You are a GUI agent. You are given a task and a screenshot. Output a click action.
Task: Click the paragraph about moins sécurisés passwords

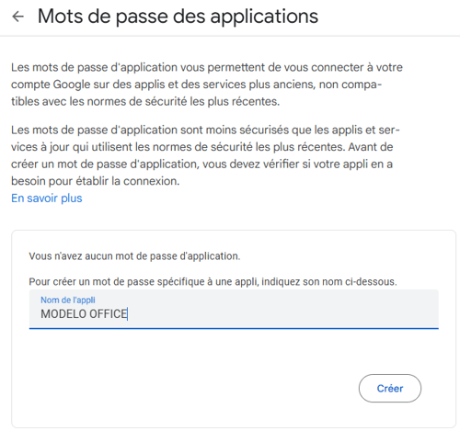point(205,155)
